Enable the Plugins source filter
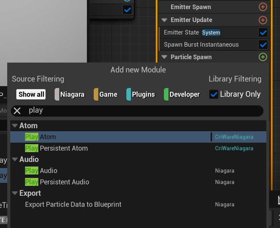Screen dimensions: 280x228 click(x=141, y=94)
